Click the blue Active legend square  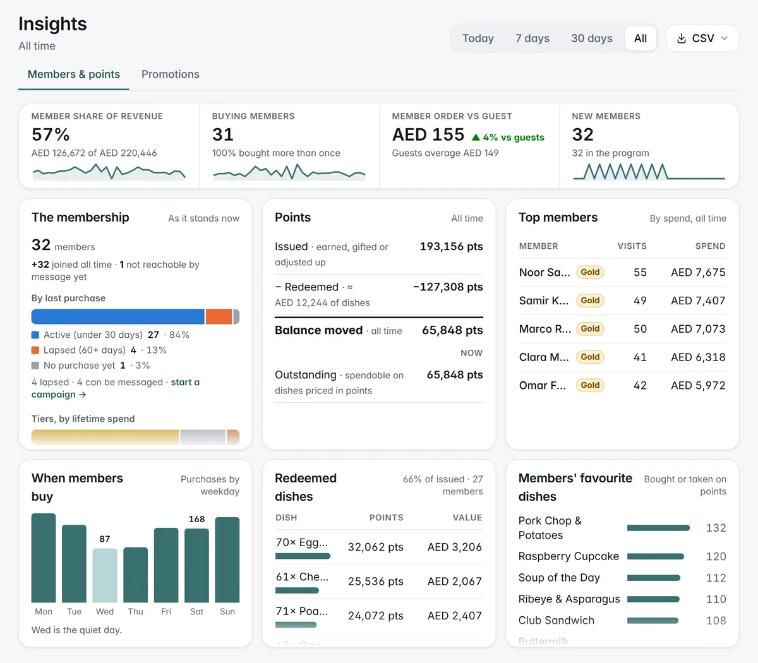(35, 335)
